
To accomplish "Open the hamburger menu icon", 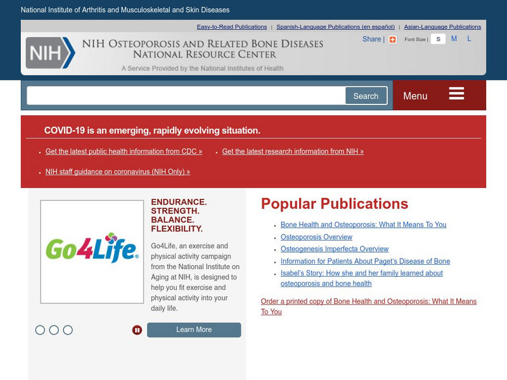I will click(x=456, y=93).
